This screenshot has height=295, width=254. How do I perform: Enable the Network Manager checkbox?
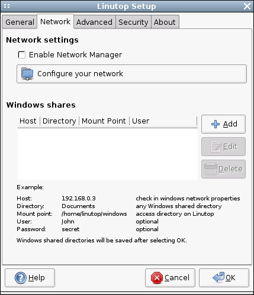point(21,54)
